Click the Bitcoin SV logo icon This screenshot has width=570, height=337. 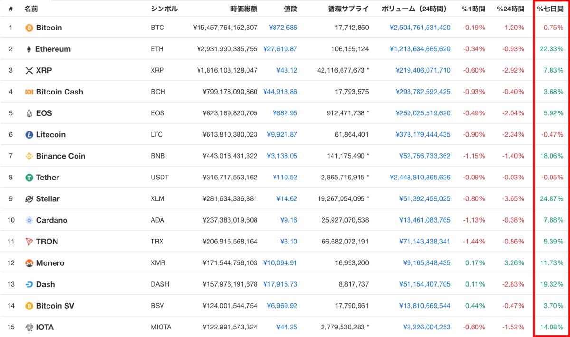coord(29,306)
